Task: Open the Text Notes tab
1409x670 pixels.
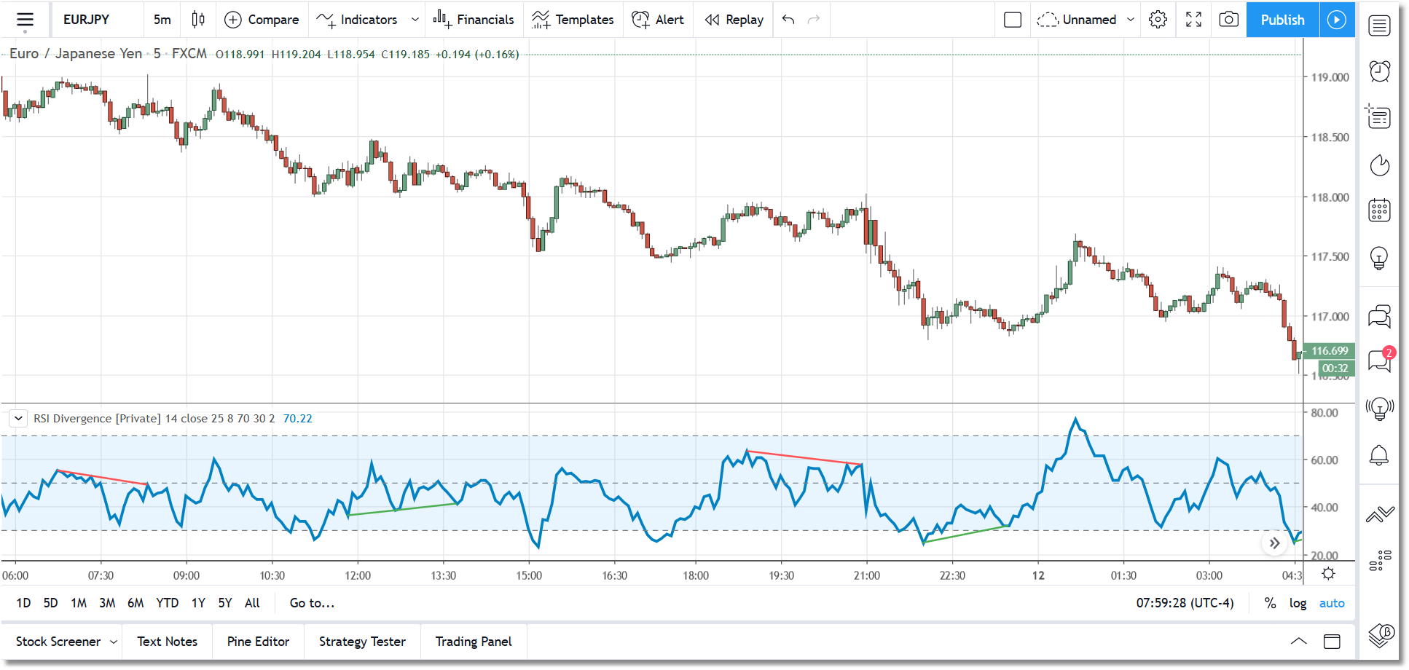Action: (x=167, y=642)
